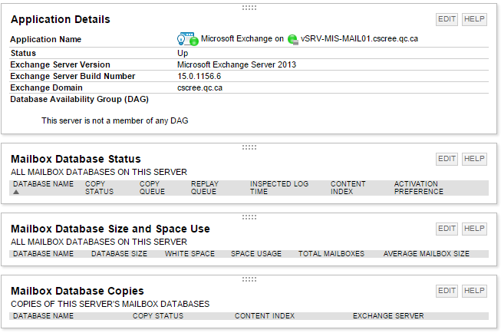This screenshot has height=333, width=501.
Task: Click HELP in Application Details
Action: [474, 19]
